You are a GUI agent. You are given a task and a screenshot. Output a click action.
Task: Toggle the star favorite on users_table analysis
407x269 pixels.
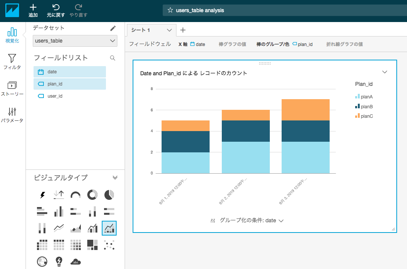click(170, 10)
